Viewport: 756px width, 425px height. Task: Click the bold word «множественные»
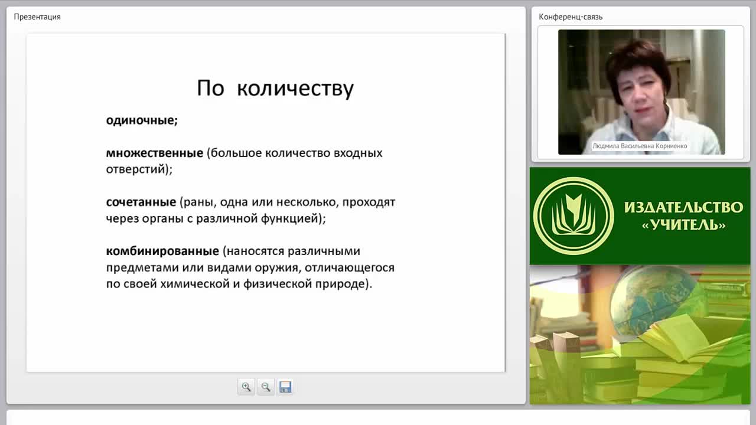tap(155, 153)
